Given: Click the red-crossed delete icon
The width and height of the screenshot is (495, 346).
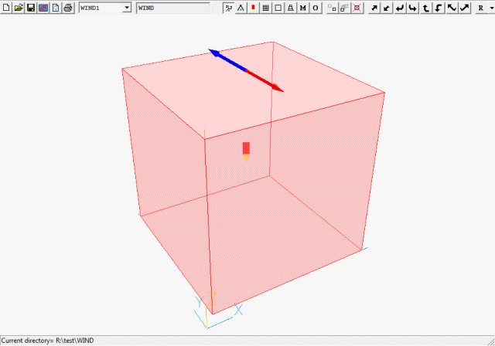Looking at the screenshot, I should click(357, 8).
